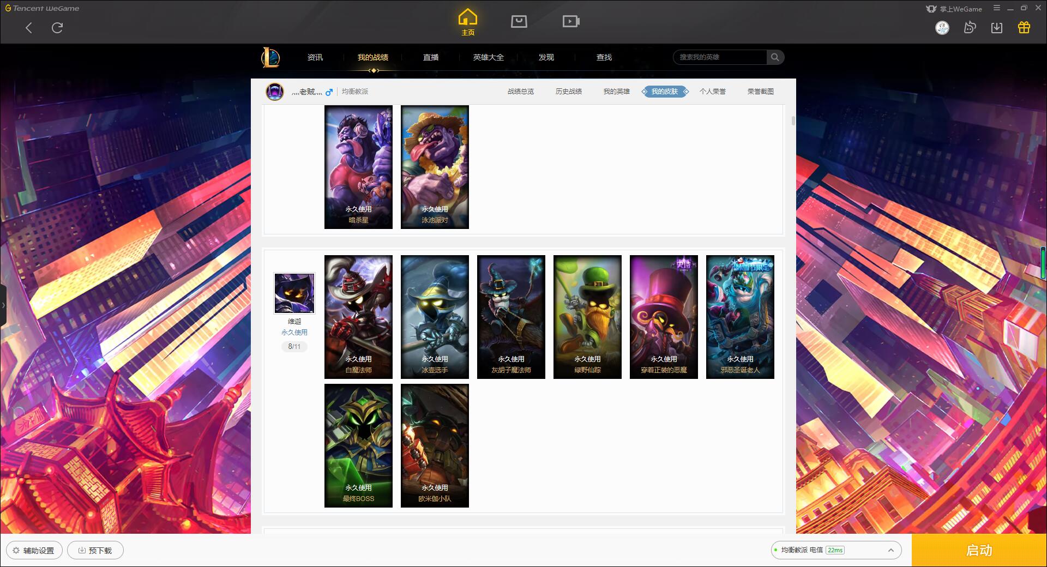Open the 我的战绩 tab
The image size is (1047, 567).
pos(373,57)
